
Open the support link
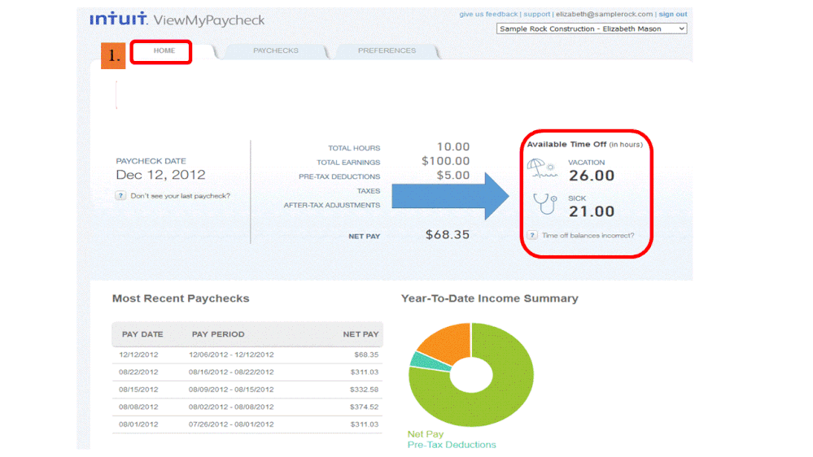pyautogui.click(x=536, y=14)
